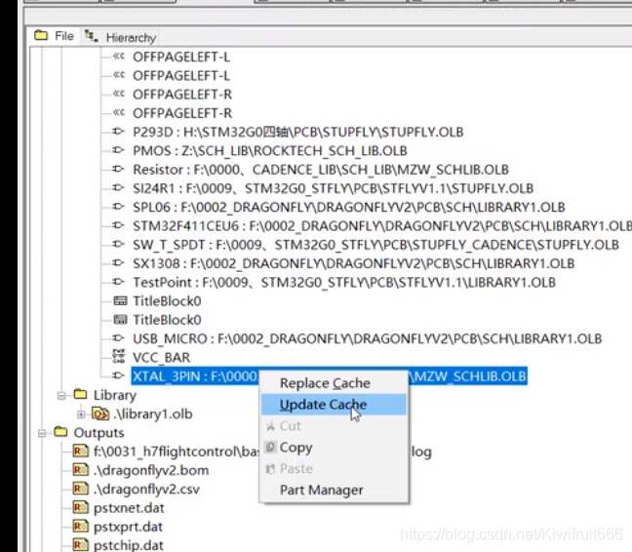Choose Copy in the context menu
Image resolution: width=632 pixels, height=552 pixels.
(x=296, y=448)
